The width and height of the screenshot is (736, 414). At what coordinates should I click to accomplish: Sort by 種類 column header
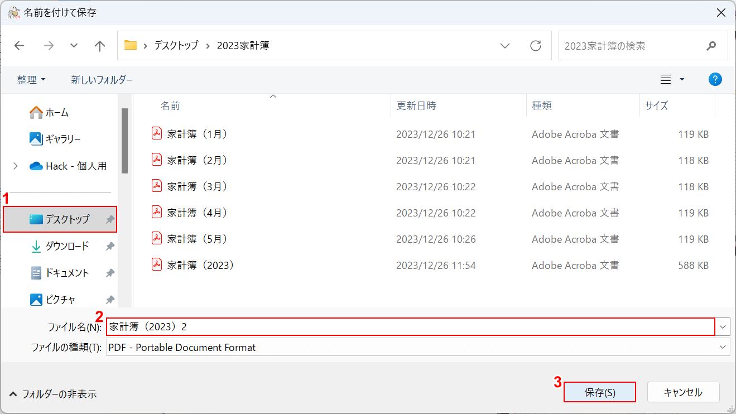tap(542, 105)
